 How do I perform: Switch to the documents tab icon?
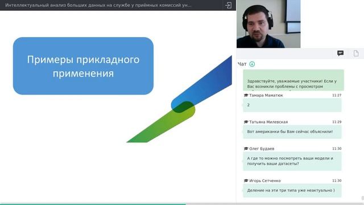(x=356, y=53)
